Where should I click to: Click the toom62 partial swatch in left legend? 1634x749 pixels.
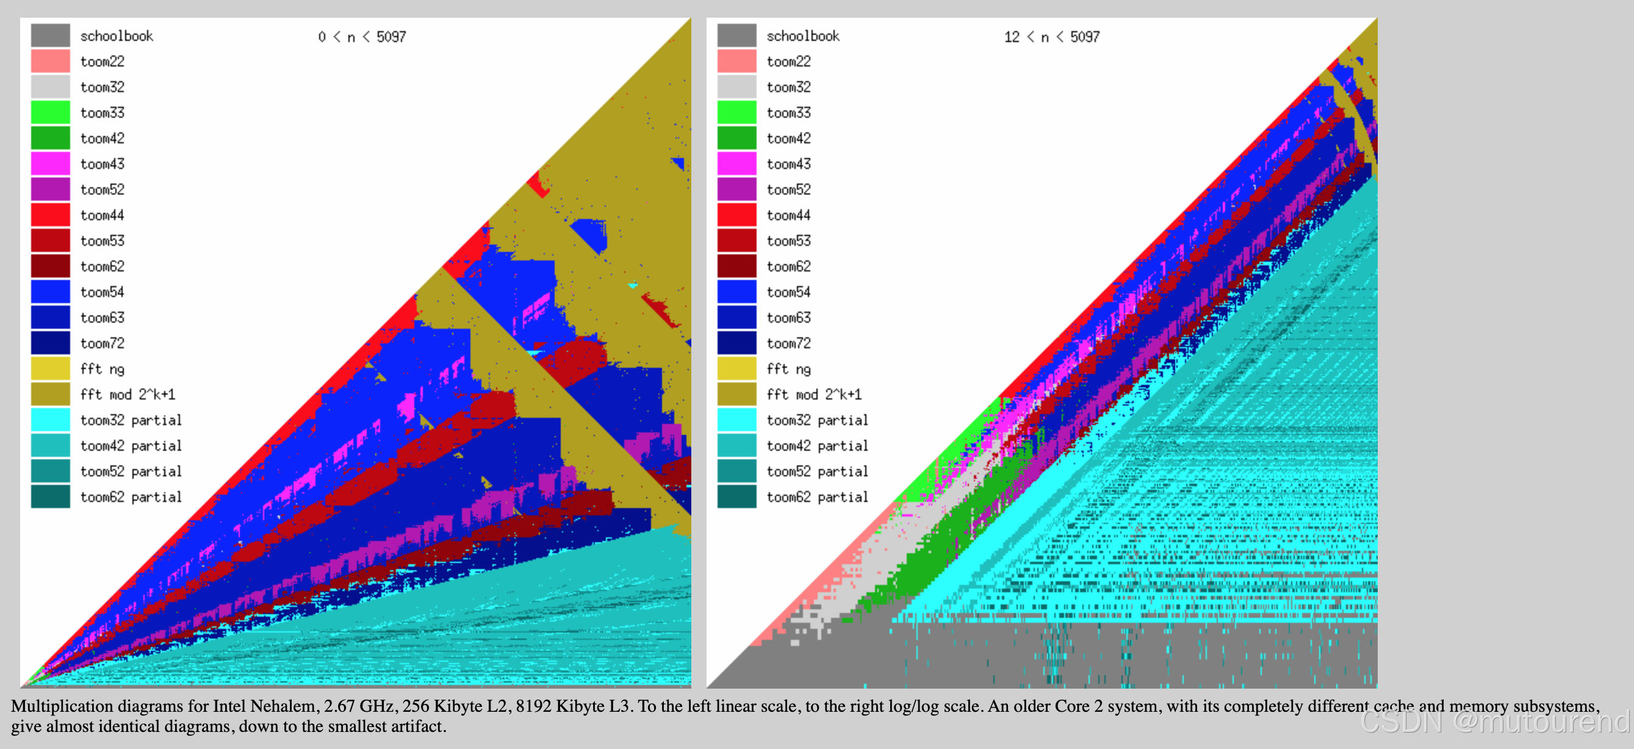[50, 496]
